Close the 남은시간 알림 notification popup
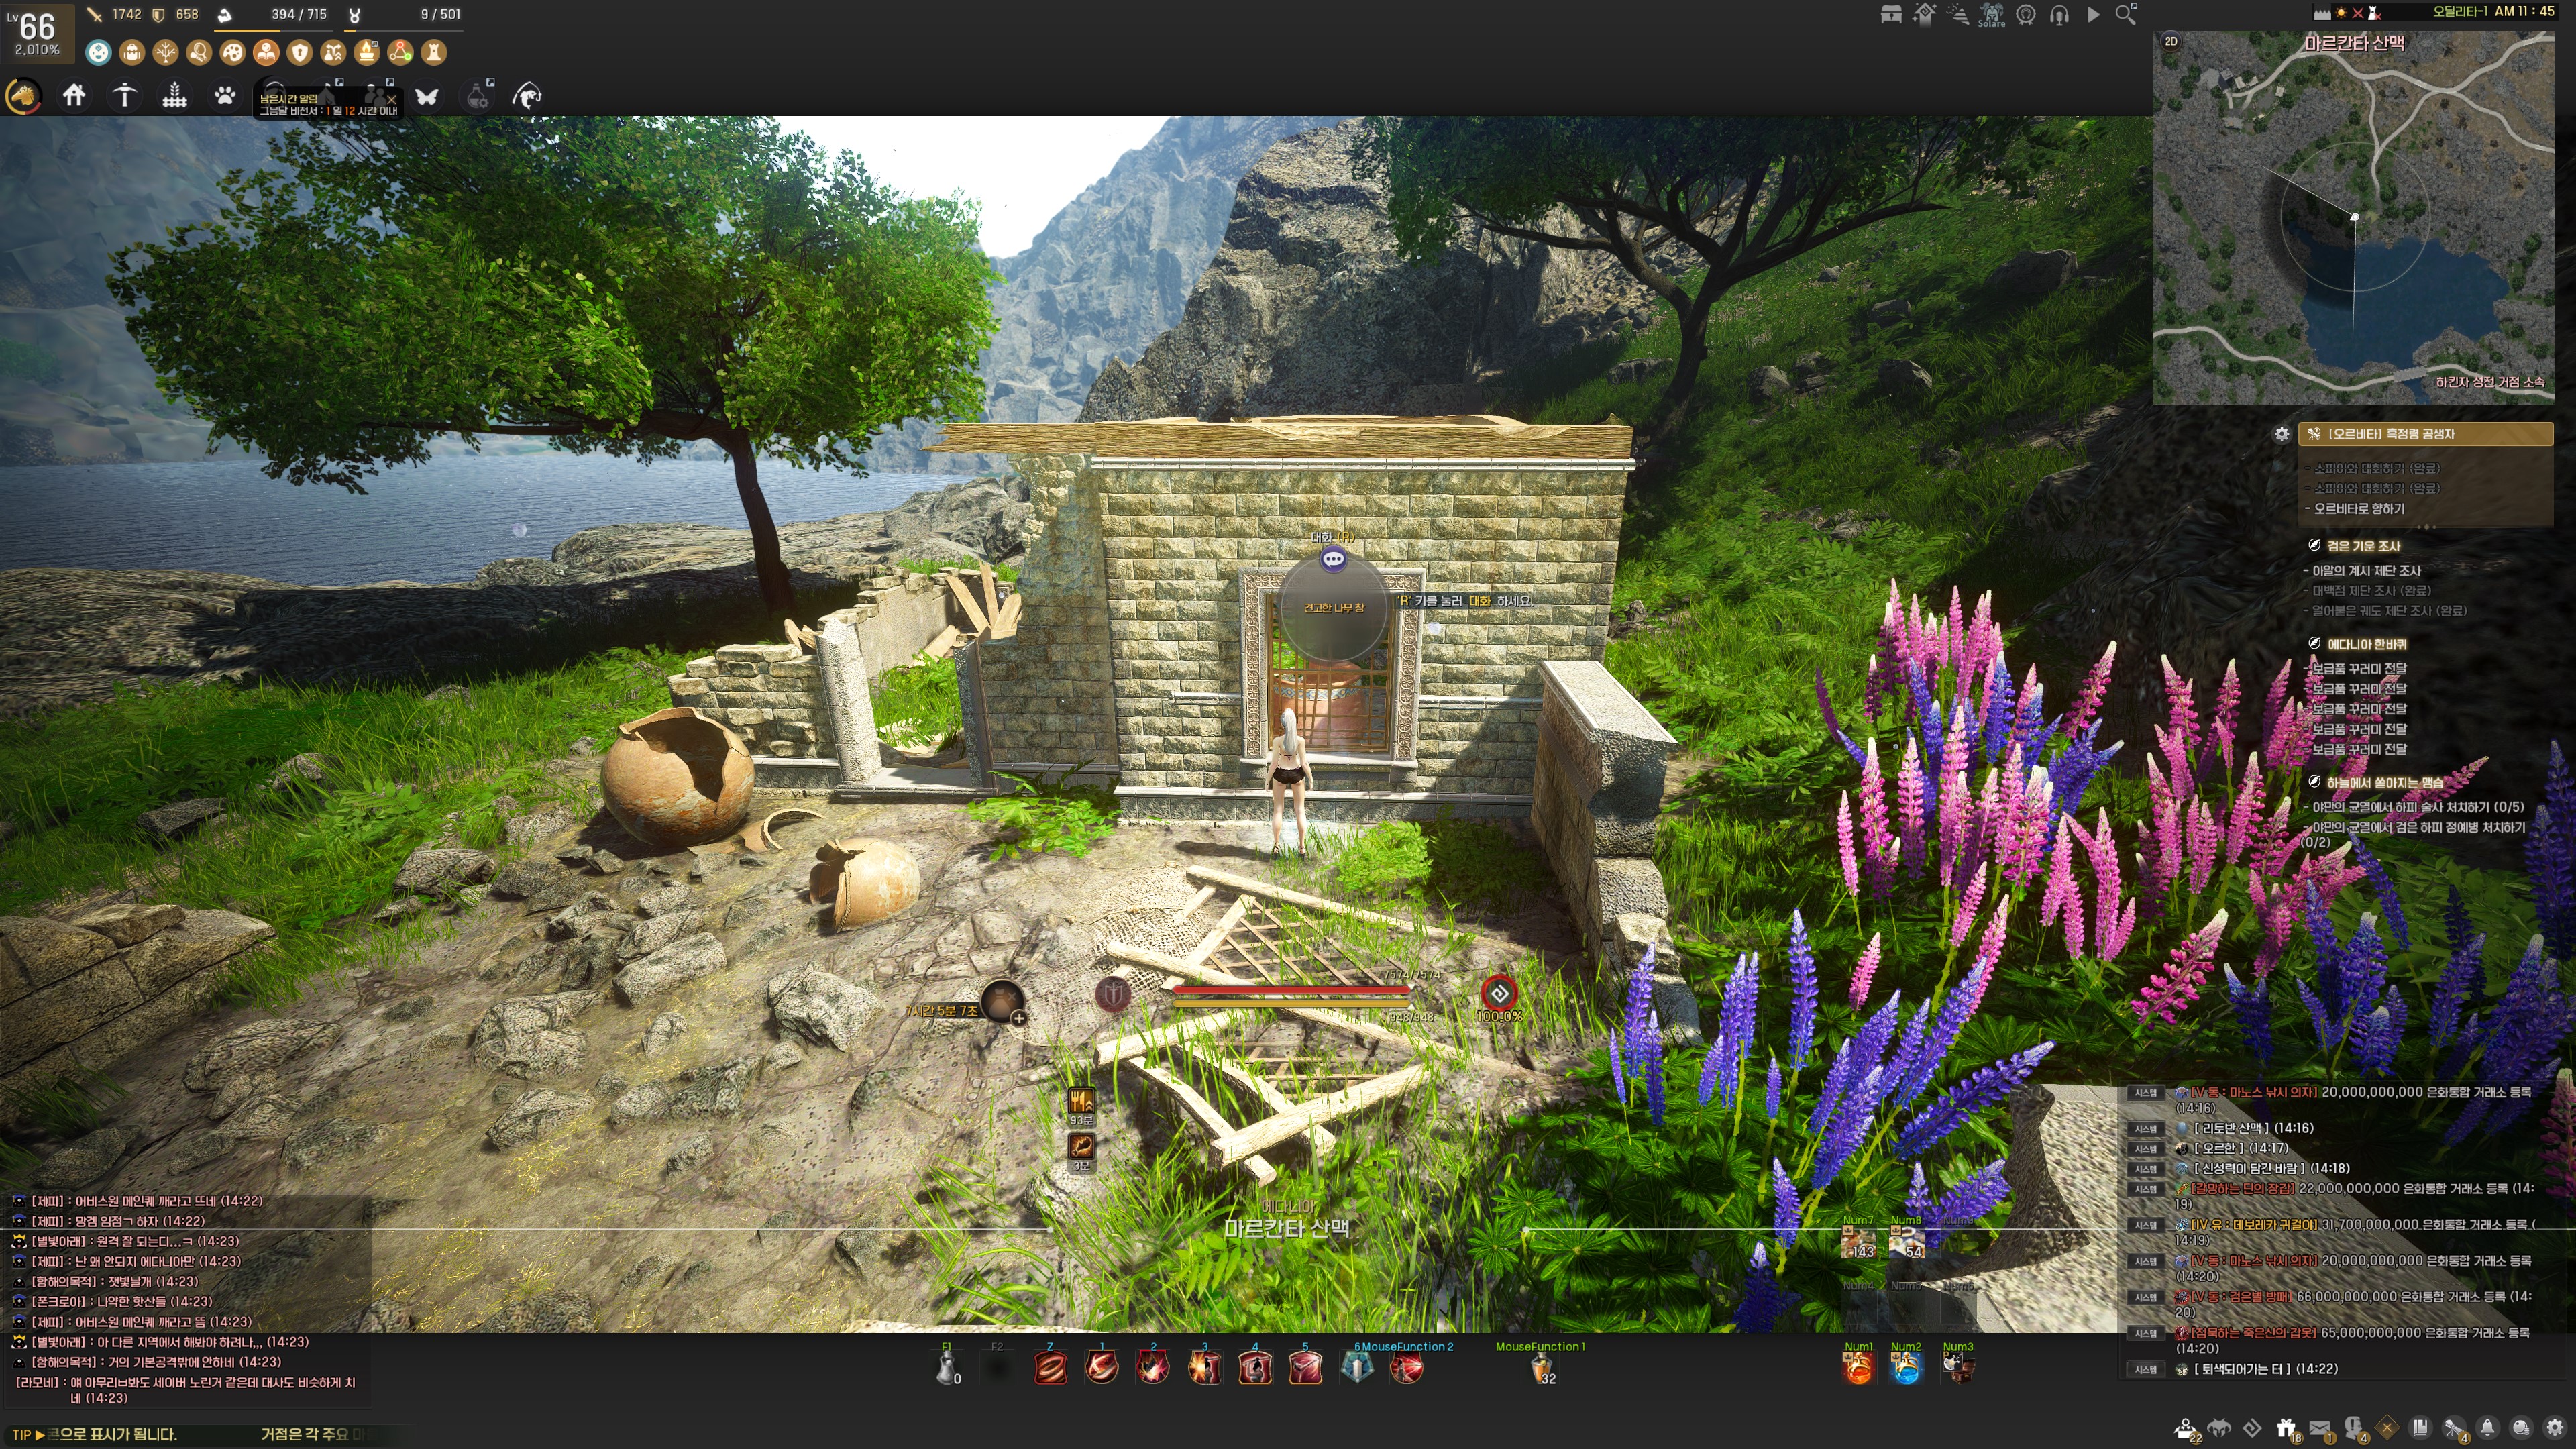The width and height of the screenshot is (2576, 1449). tap(392, 99)
